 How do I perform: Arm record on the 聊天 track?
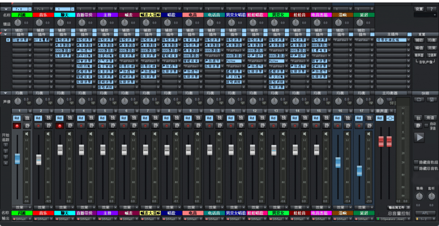pyautogui.click(x=60, y=126)
